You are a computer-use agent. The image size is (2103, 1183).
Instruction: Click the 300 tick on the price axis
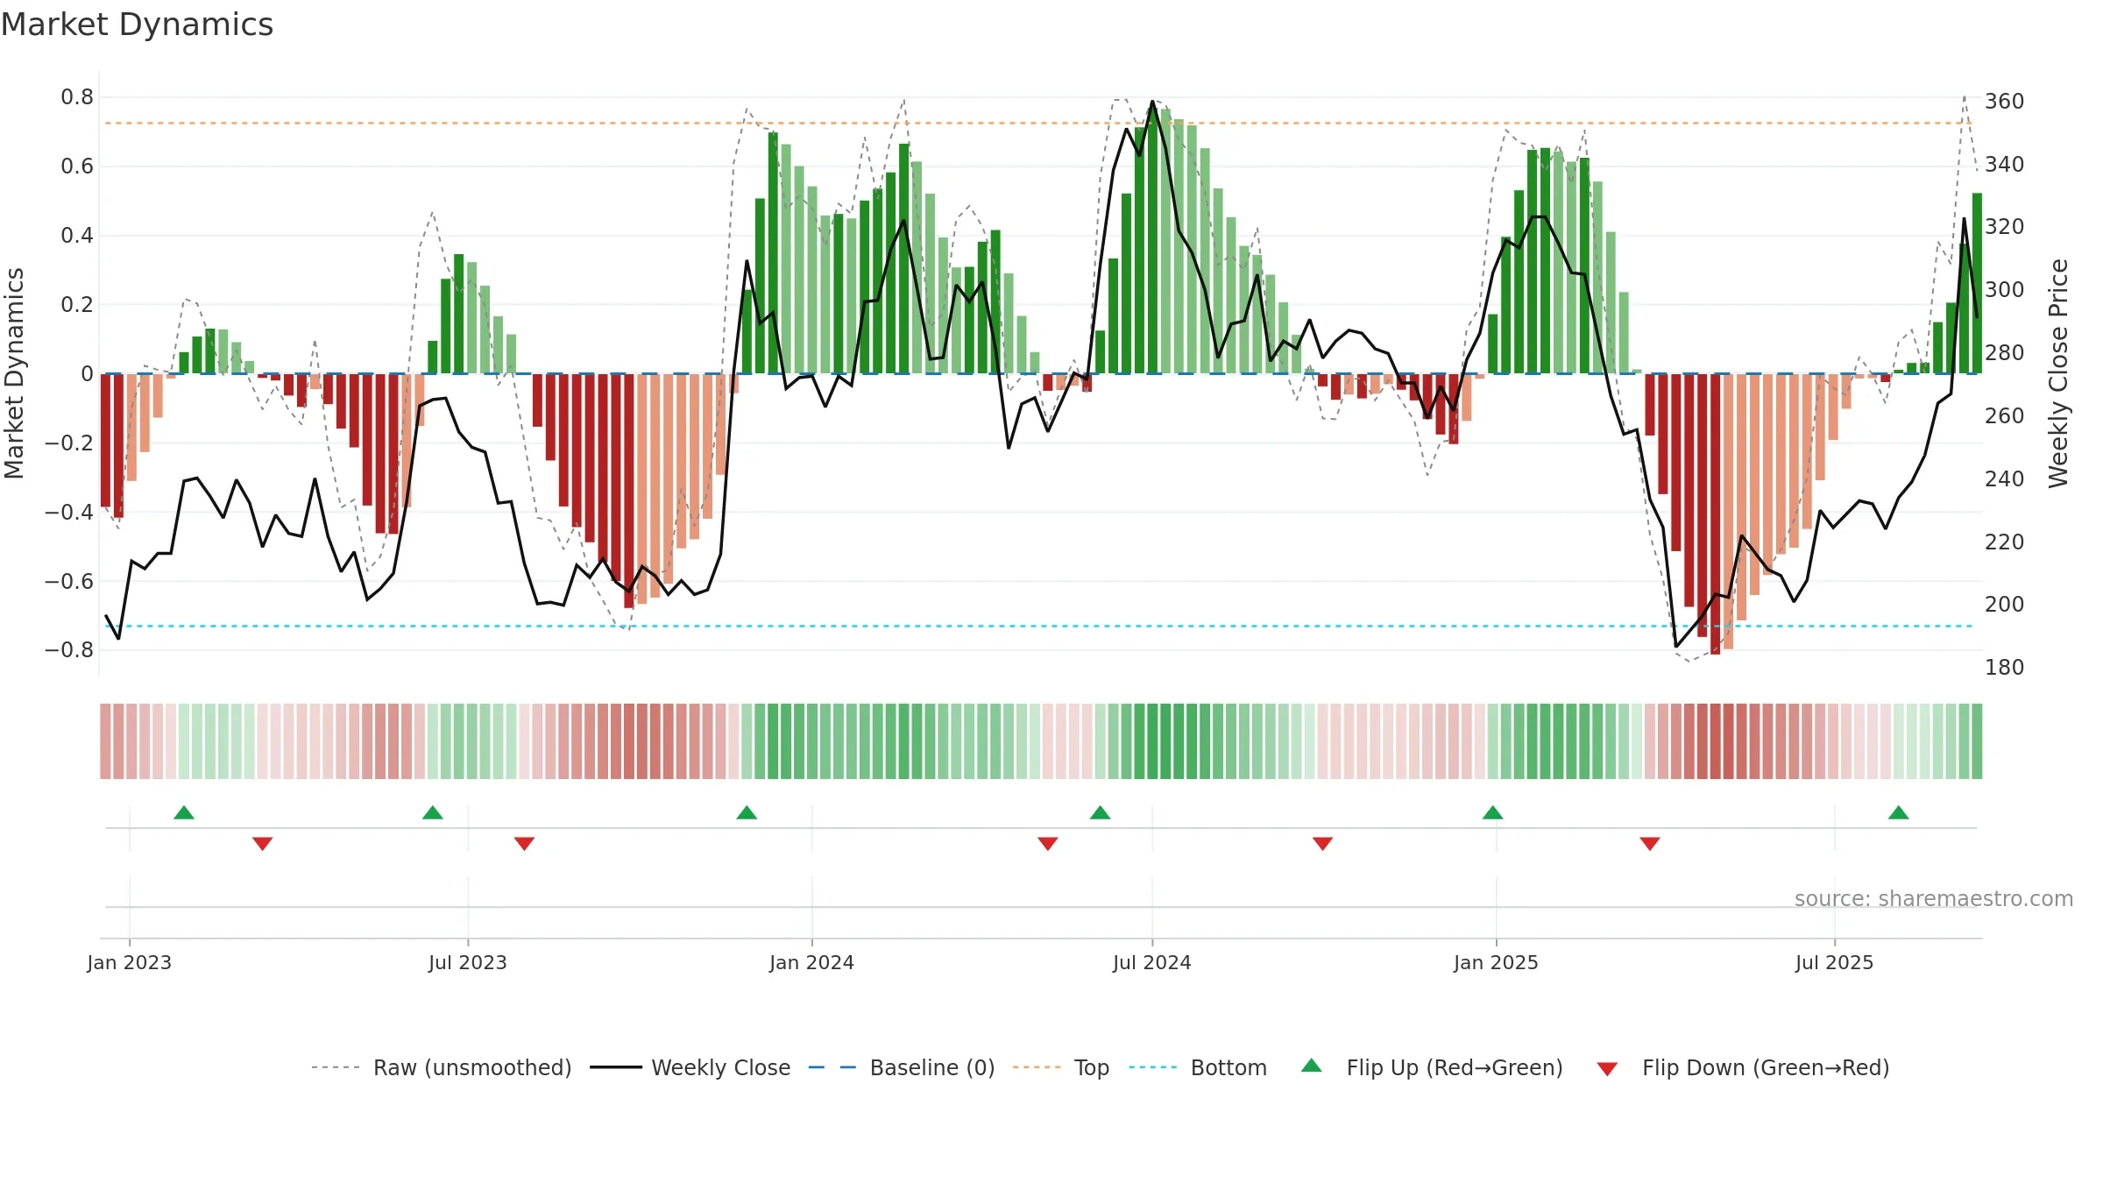[2005, 290]
